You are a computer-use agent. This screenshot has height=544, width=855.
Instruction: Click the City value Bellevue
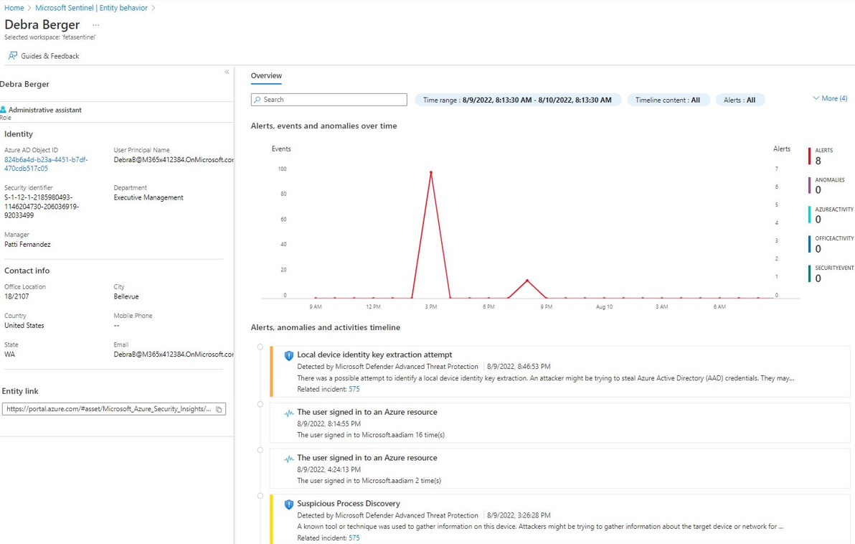(126, 297)
